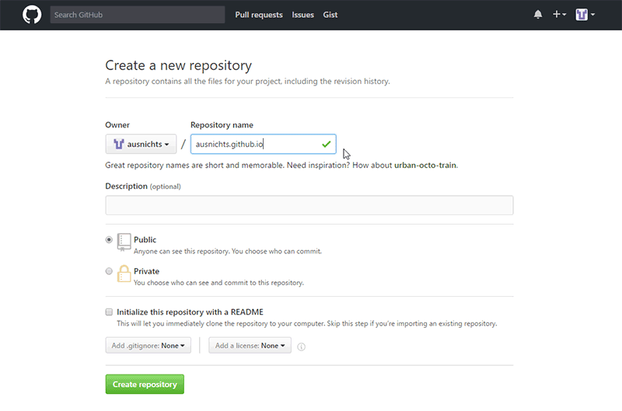This screenshot has width=622, height=411.
Task: Open the user avatar profile menu
Action: pyautogui.click(x=585, y=15)
